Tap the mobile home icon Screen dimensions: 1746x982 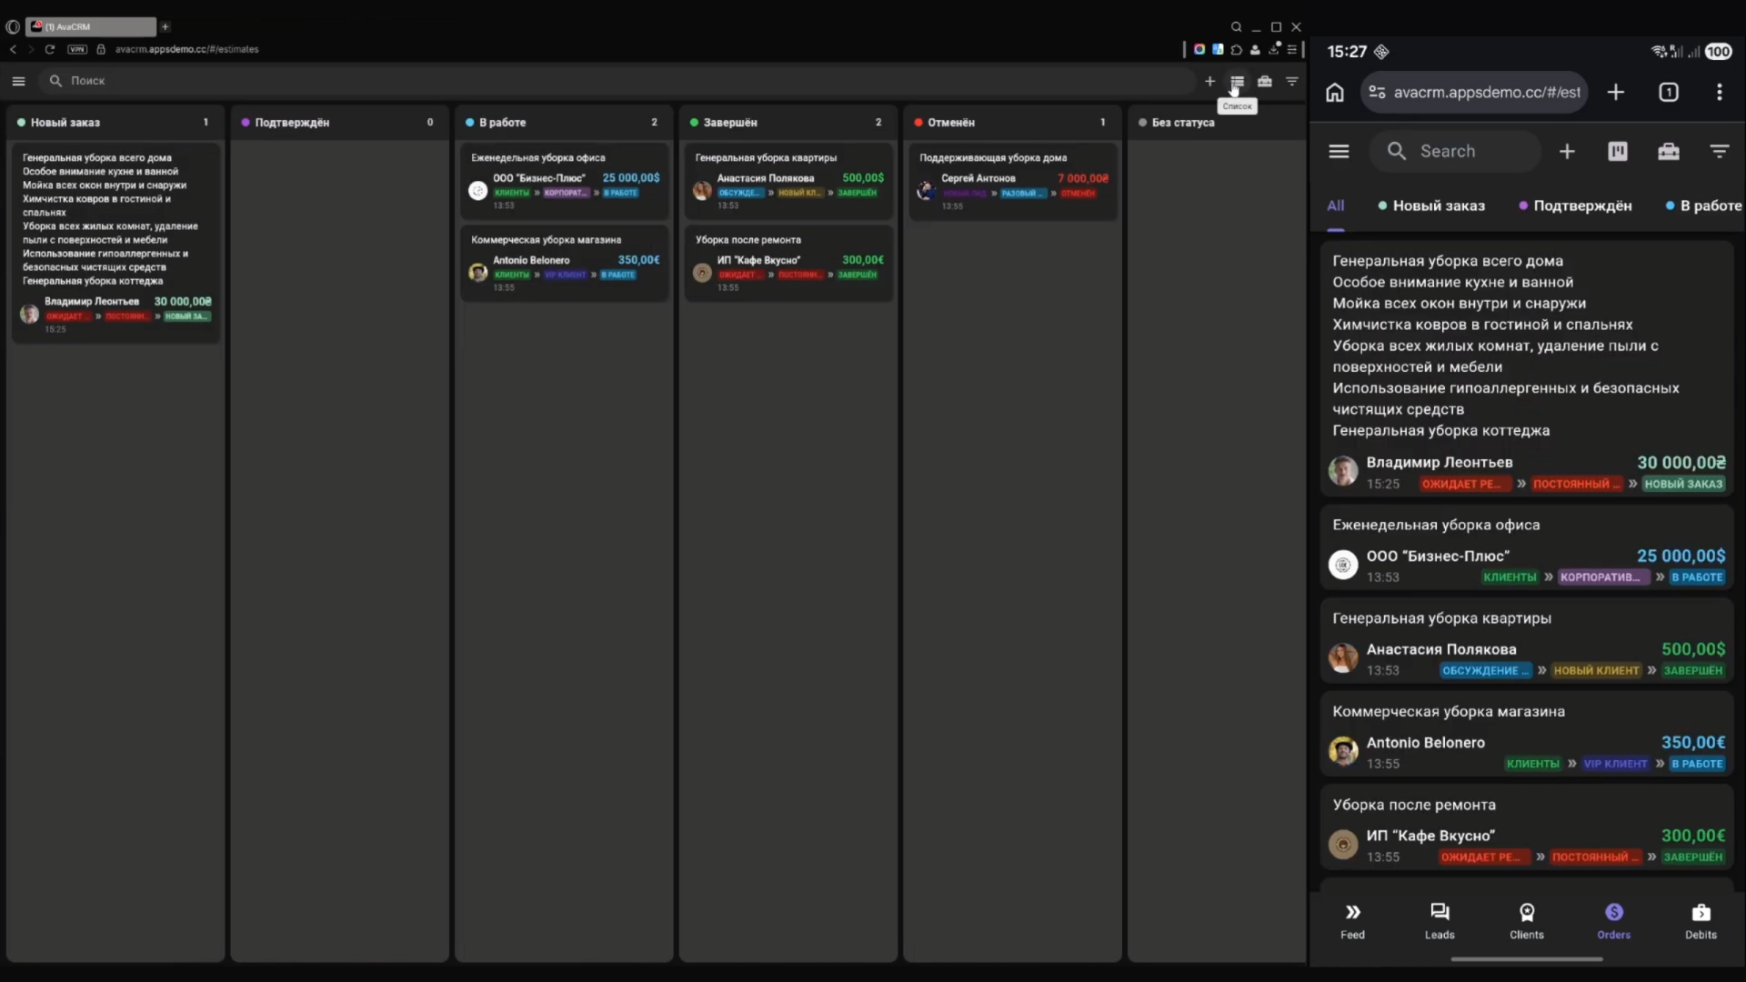coord(1334,92)
